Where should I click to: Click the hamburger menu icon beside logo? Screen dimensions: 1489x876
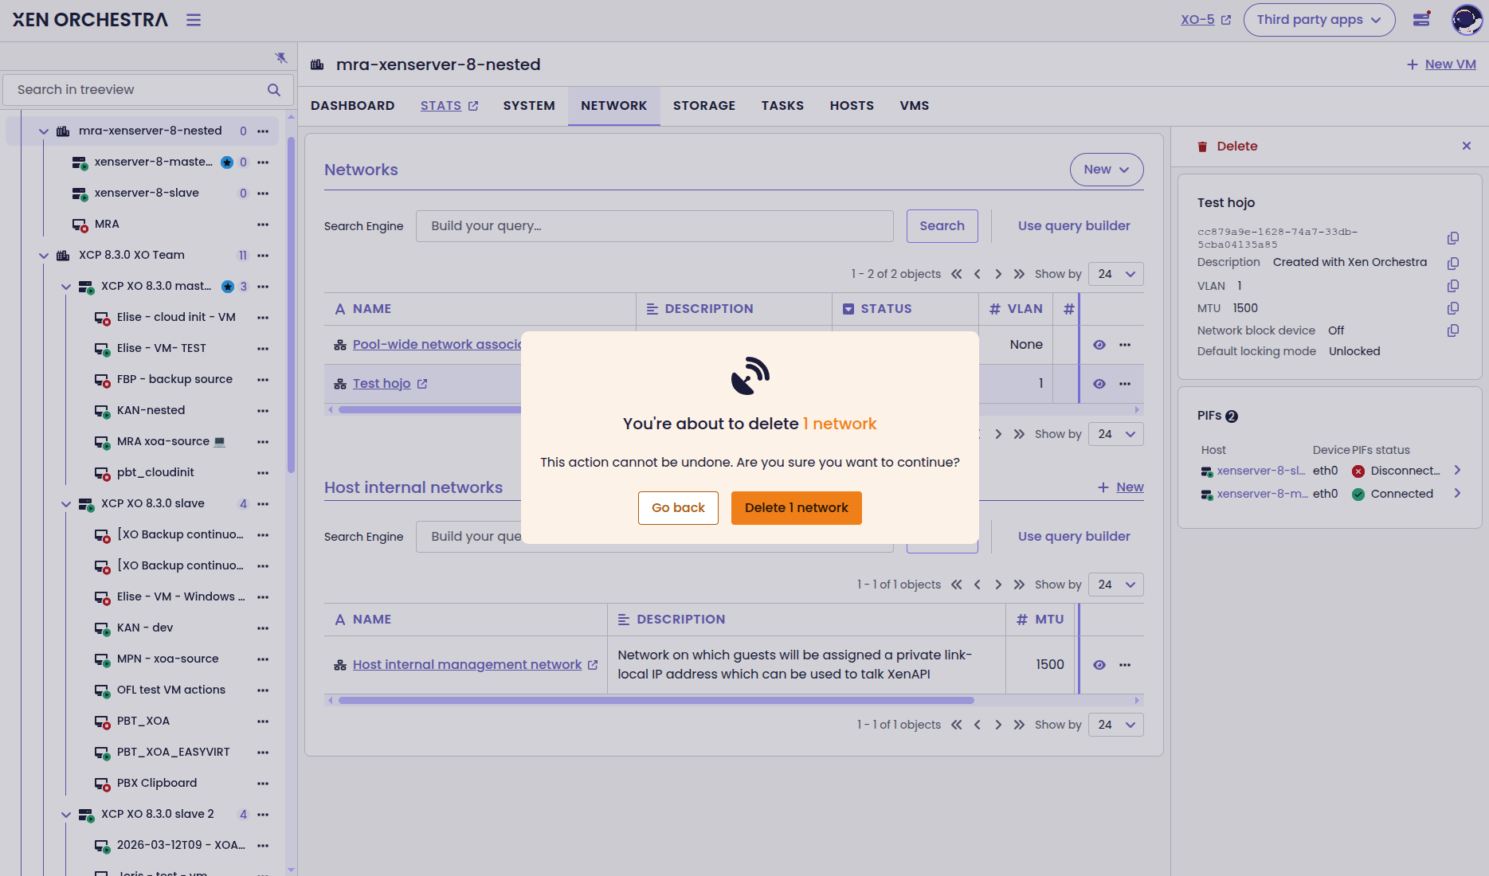(194, 20)
